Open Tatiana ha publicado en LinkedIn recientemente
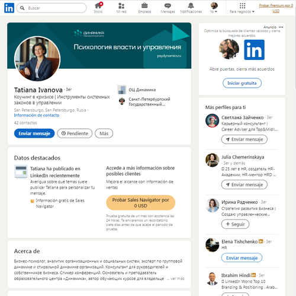The image size is (296, 296). 55,172
